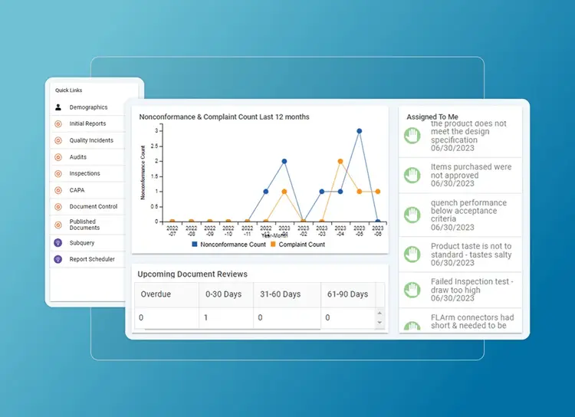Screen dimensions: 575x417
Task: Click document reviews scrollbar up arrow
Action: pos(380,314)
